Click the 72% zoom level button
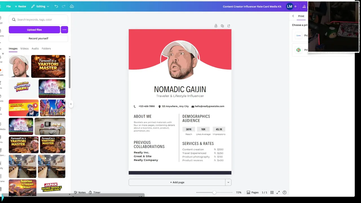 tap(239, 192)
